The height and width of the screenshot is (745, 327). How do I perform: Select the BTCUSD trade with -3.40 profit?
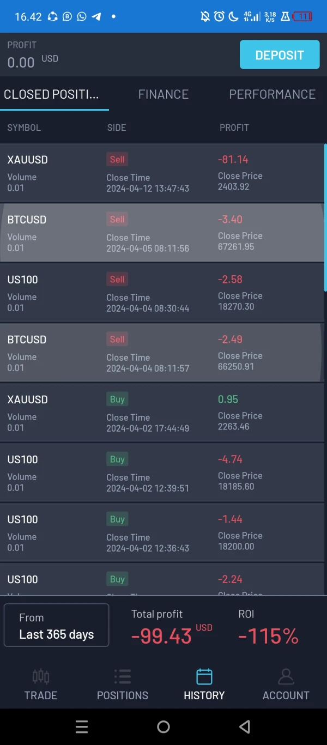(162, 233)
